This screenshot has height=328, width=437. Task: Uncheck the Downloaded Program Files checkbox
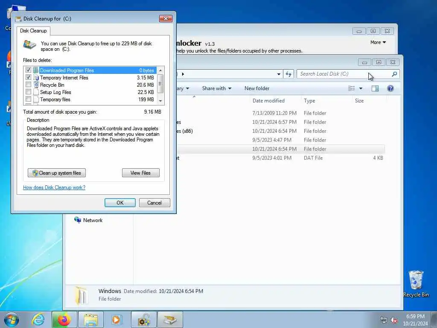[x=28, y=70]
